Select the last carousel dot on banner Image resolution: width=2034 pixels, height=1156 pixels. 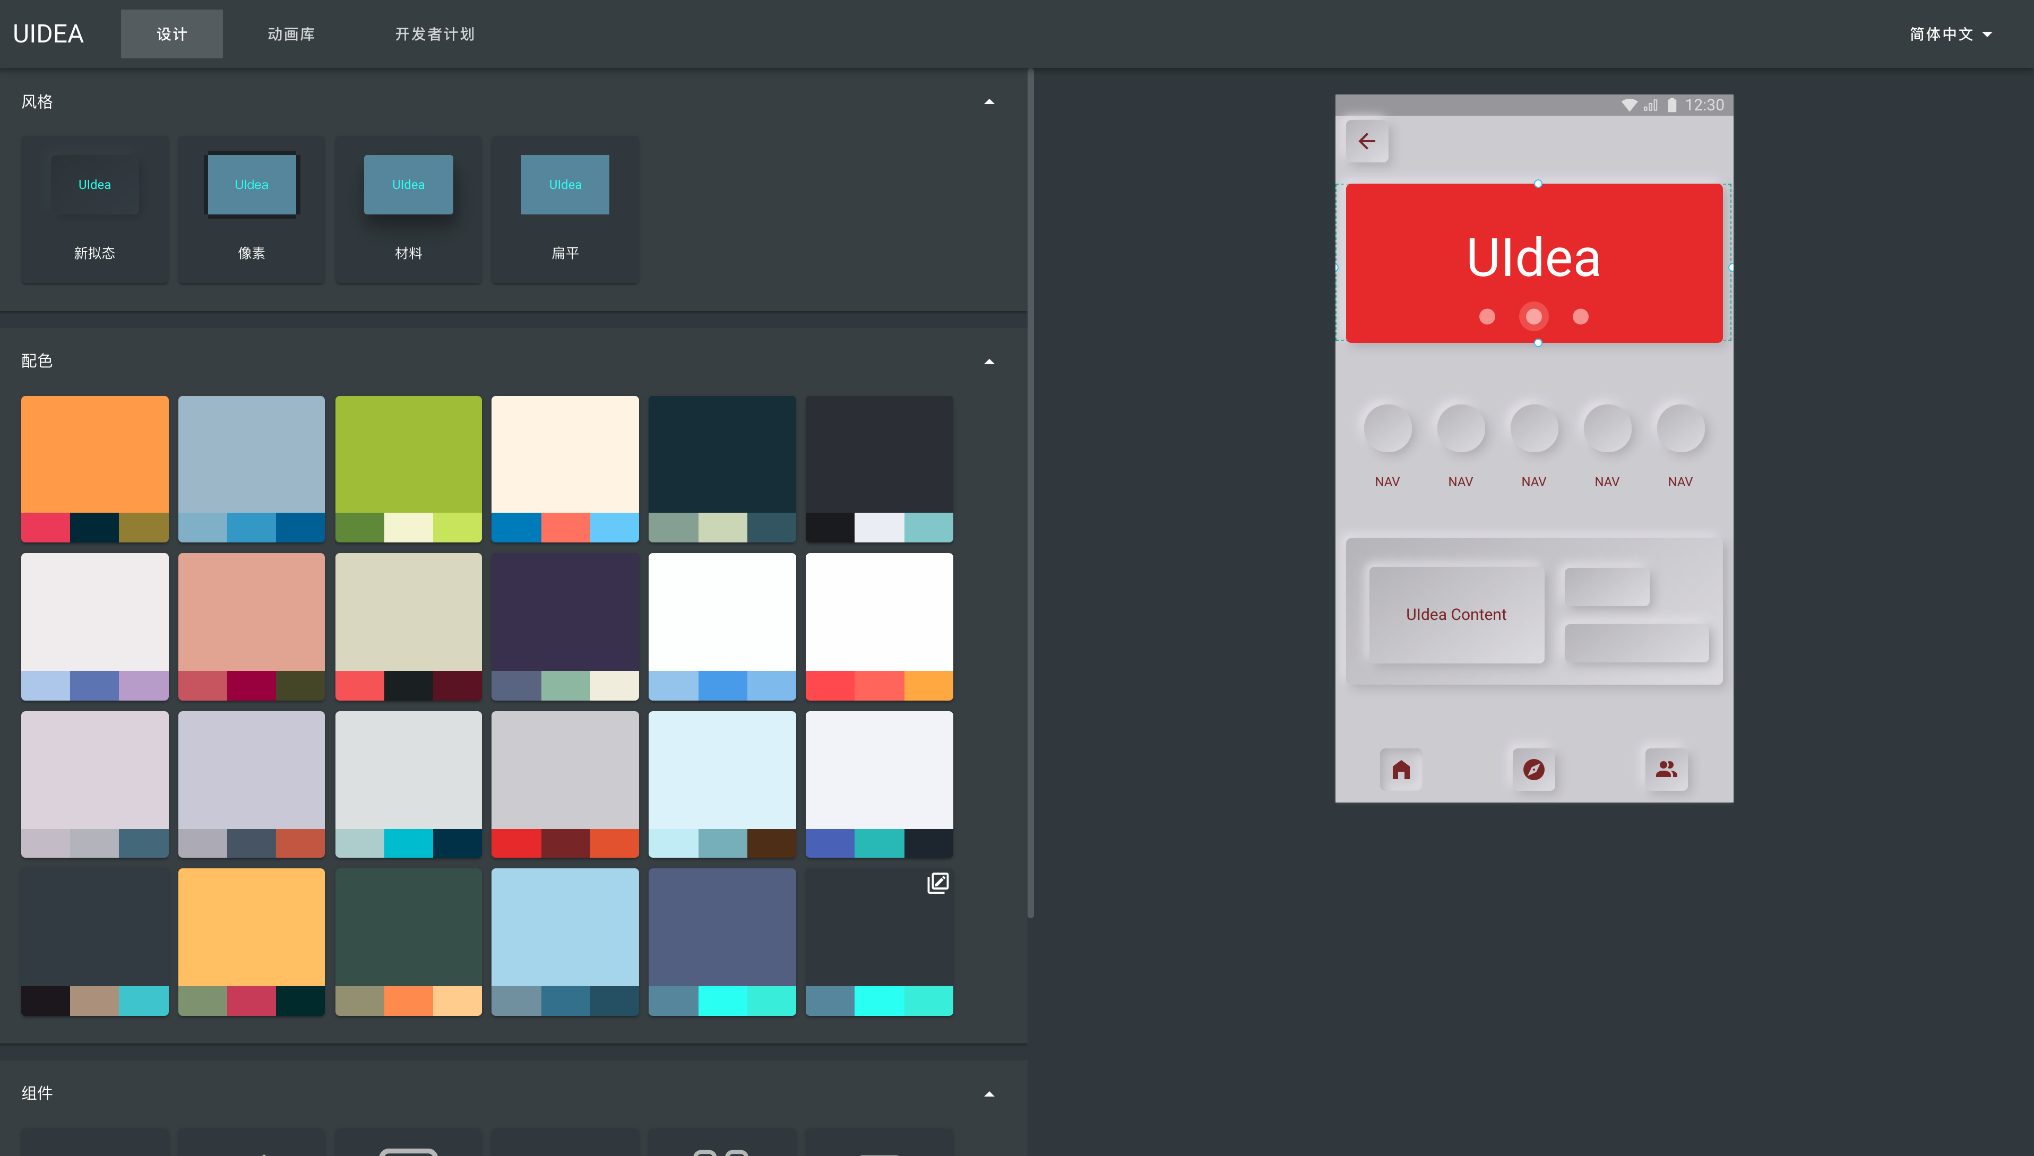pos(1580,317)
